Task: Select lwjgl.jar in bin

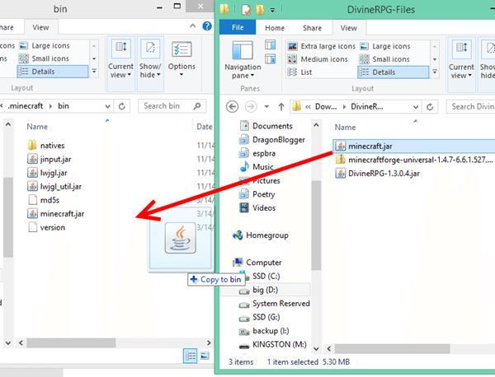Action: (x=47, y=173)
